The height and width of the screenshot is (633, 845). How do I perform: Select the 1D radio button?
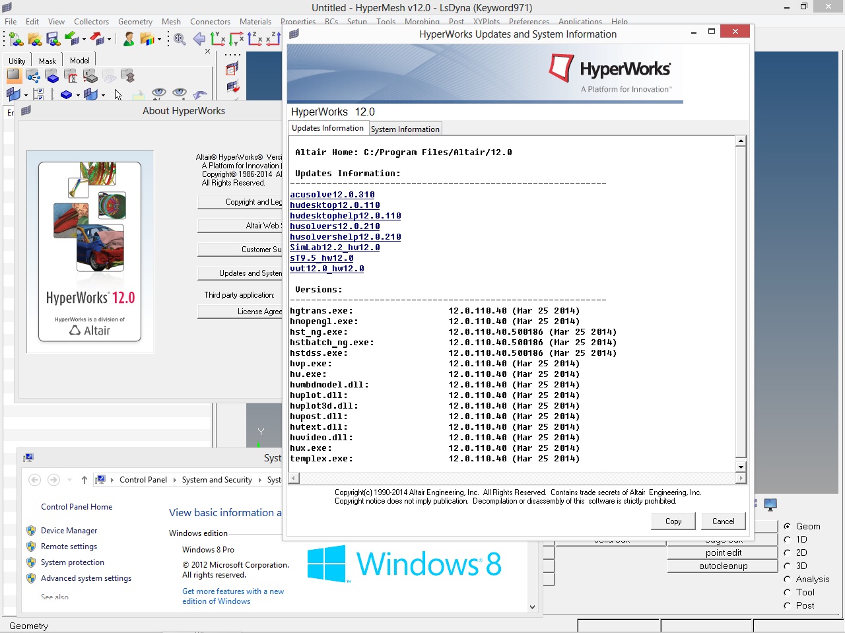788,539
